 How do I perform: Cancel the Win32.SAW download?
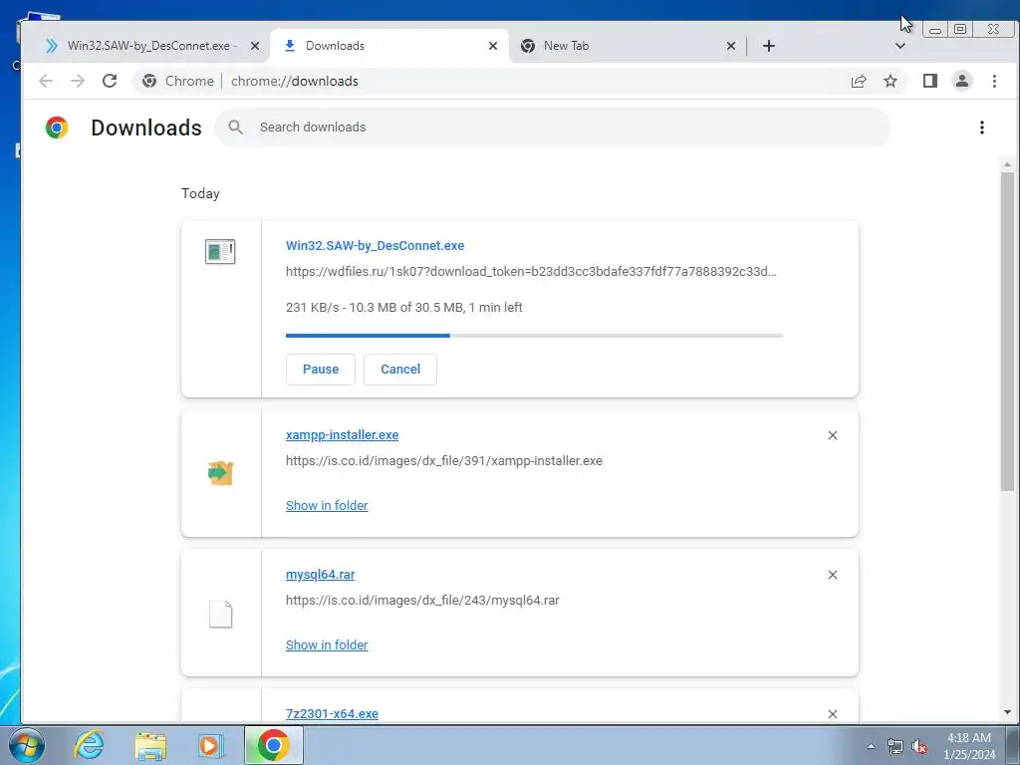[400, 369]
